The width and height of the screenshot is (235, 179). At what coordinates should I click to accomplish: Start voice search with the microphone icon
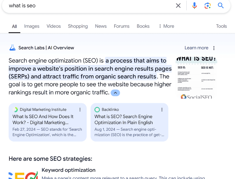pos(194,5)
